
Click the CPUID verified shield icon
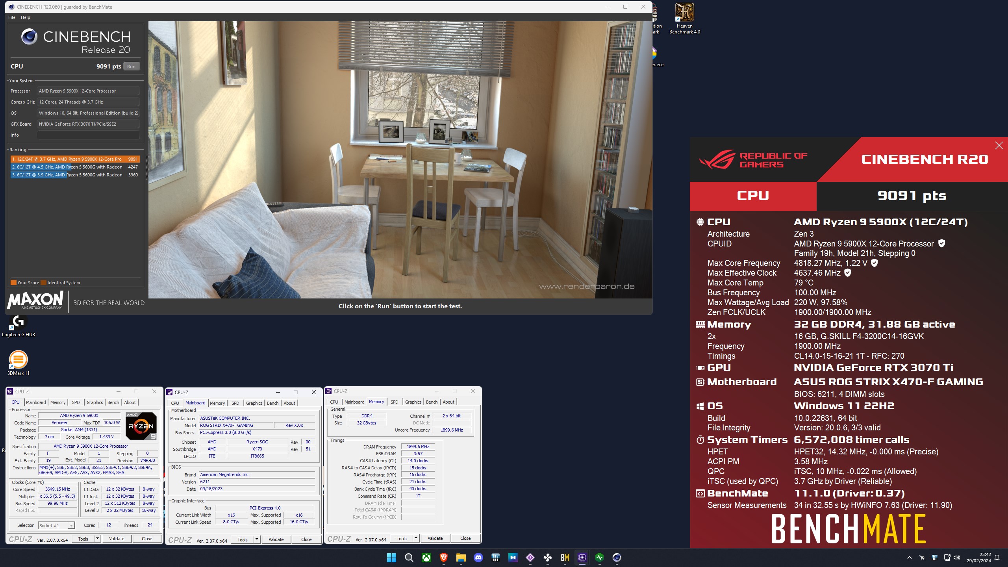[941, 243]
